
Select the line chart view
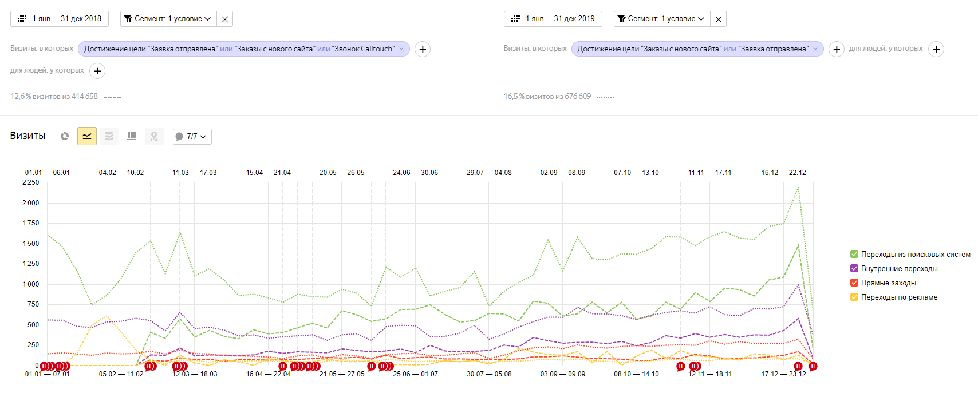(x=87, y=136)
